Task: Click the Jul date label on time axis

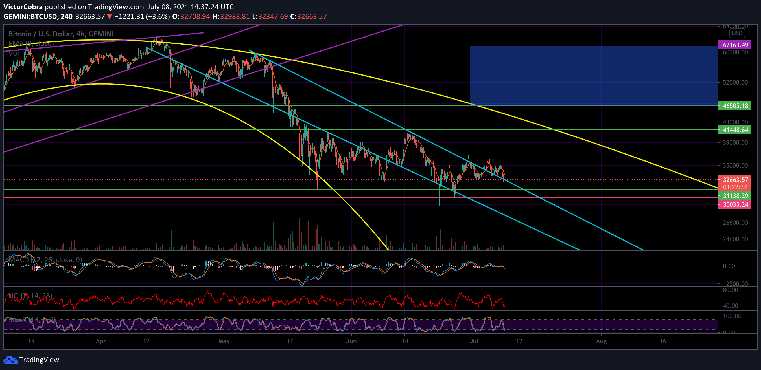Action: click(474, 341)
